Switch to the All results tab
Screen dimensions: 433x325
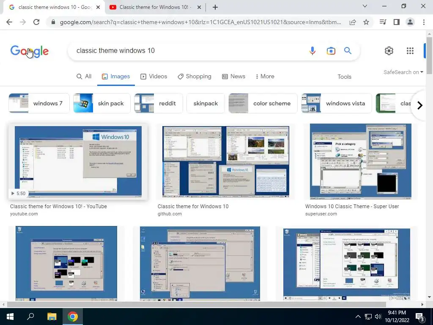pos(84,77)
